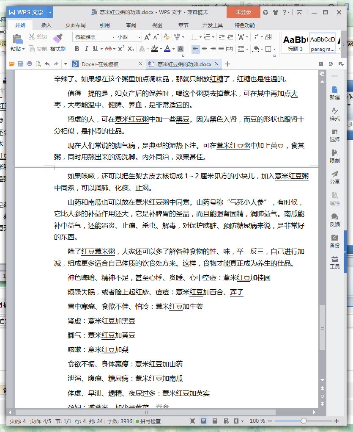Enable underline formatting
The image size is (353, 432).
[95, 49]
